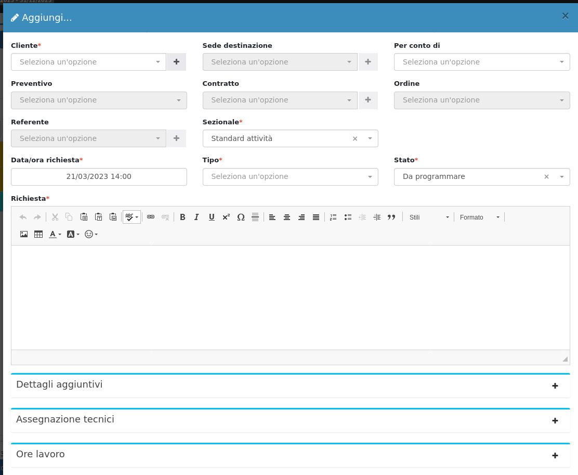Open the Cliente dropdown
Image resolution: width=578 pixels, height=475 pixels.
[88, 62]
